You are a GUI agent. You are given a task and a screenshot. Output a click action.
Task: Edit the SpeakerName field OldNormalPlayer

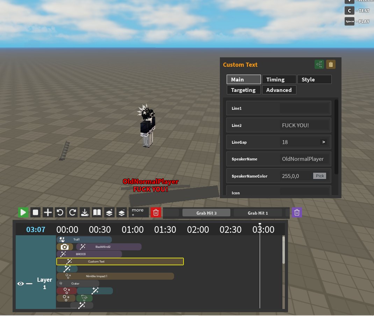click(x=304, y=159)
